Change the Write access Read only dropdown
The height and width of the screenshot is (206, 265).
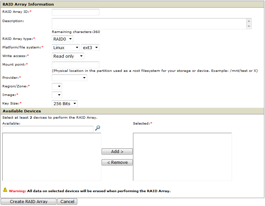(68, 56)
